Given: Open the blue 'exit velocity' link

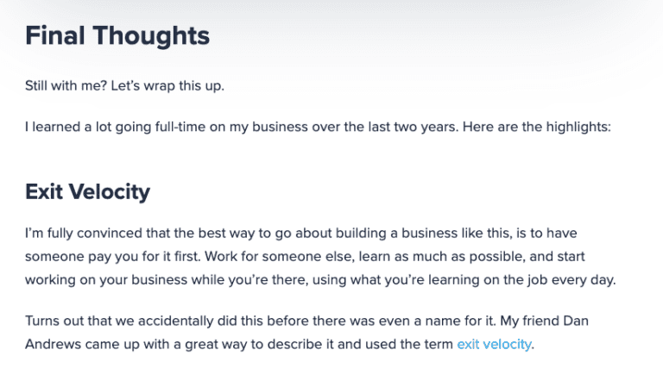Looking at the screenshot, I should pyautogui.click(x=494, y=345).
